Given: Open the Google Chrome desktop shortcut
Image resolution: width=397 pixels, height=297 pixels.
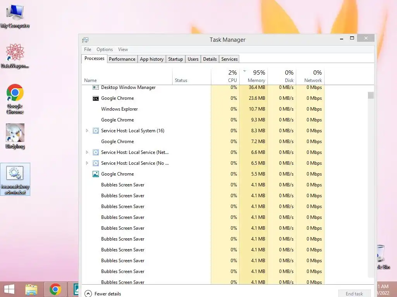Looking at the screenshot, I should [x=15, y=99].
